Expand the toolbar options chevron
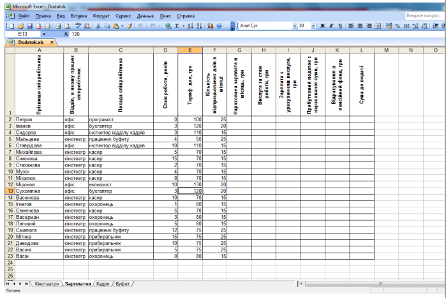Screen dimensions: 446x298 [233, 26]
